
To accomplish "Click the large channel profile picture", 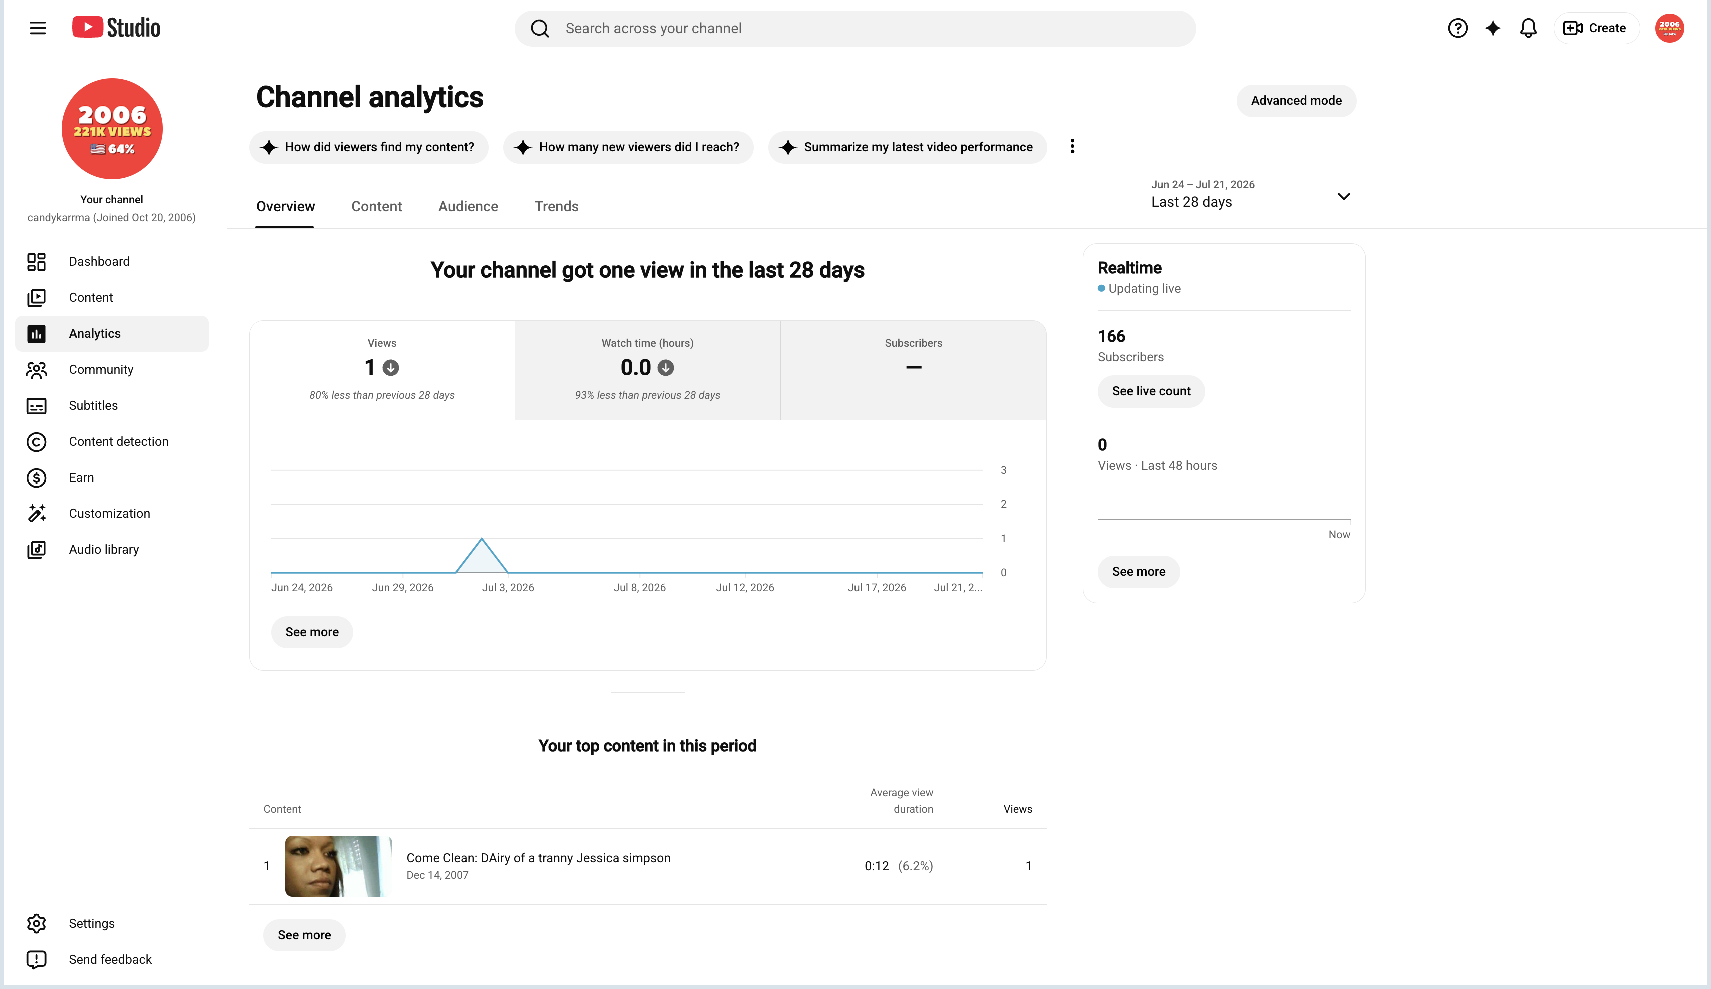I will pos(112,129).
